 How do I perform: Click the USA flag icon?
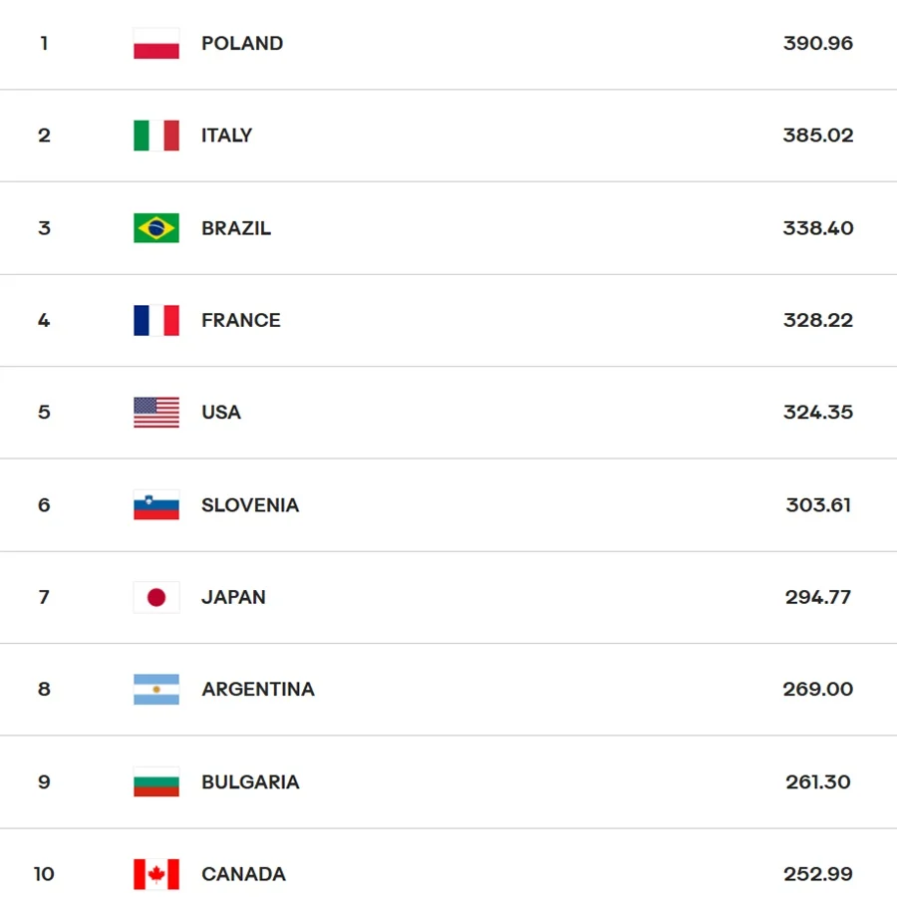coord(156,413)
